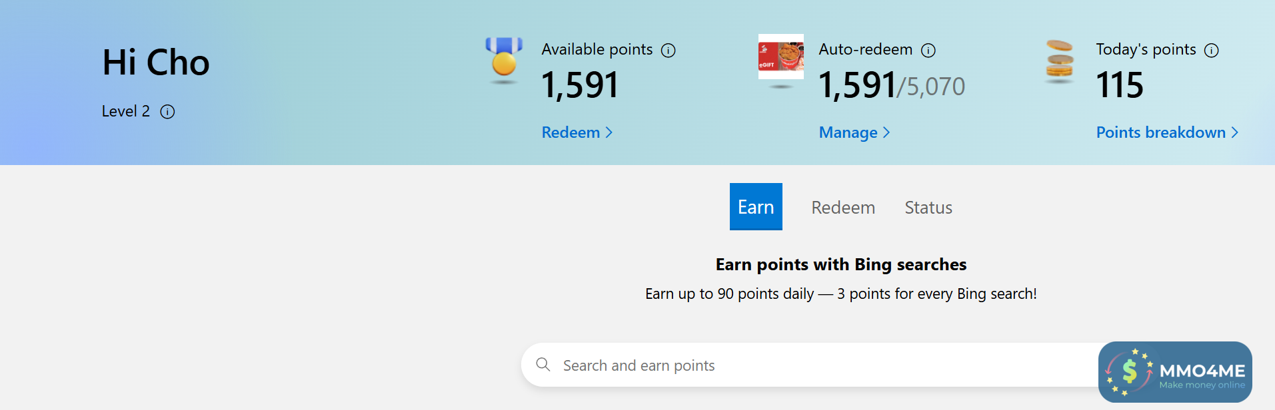This screenshot has width=1275, height=410.
Task: Click the Available points info icon
Action: tap(668, 51)
